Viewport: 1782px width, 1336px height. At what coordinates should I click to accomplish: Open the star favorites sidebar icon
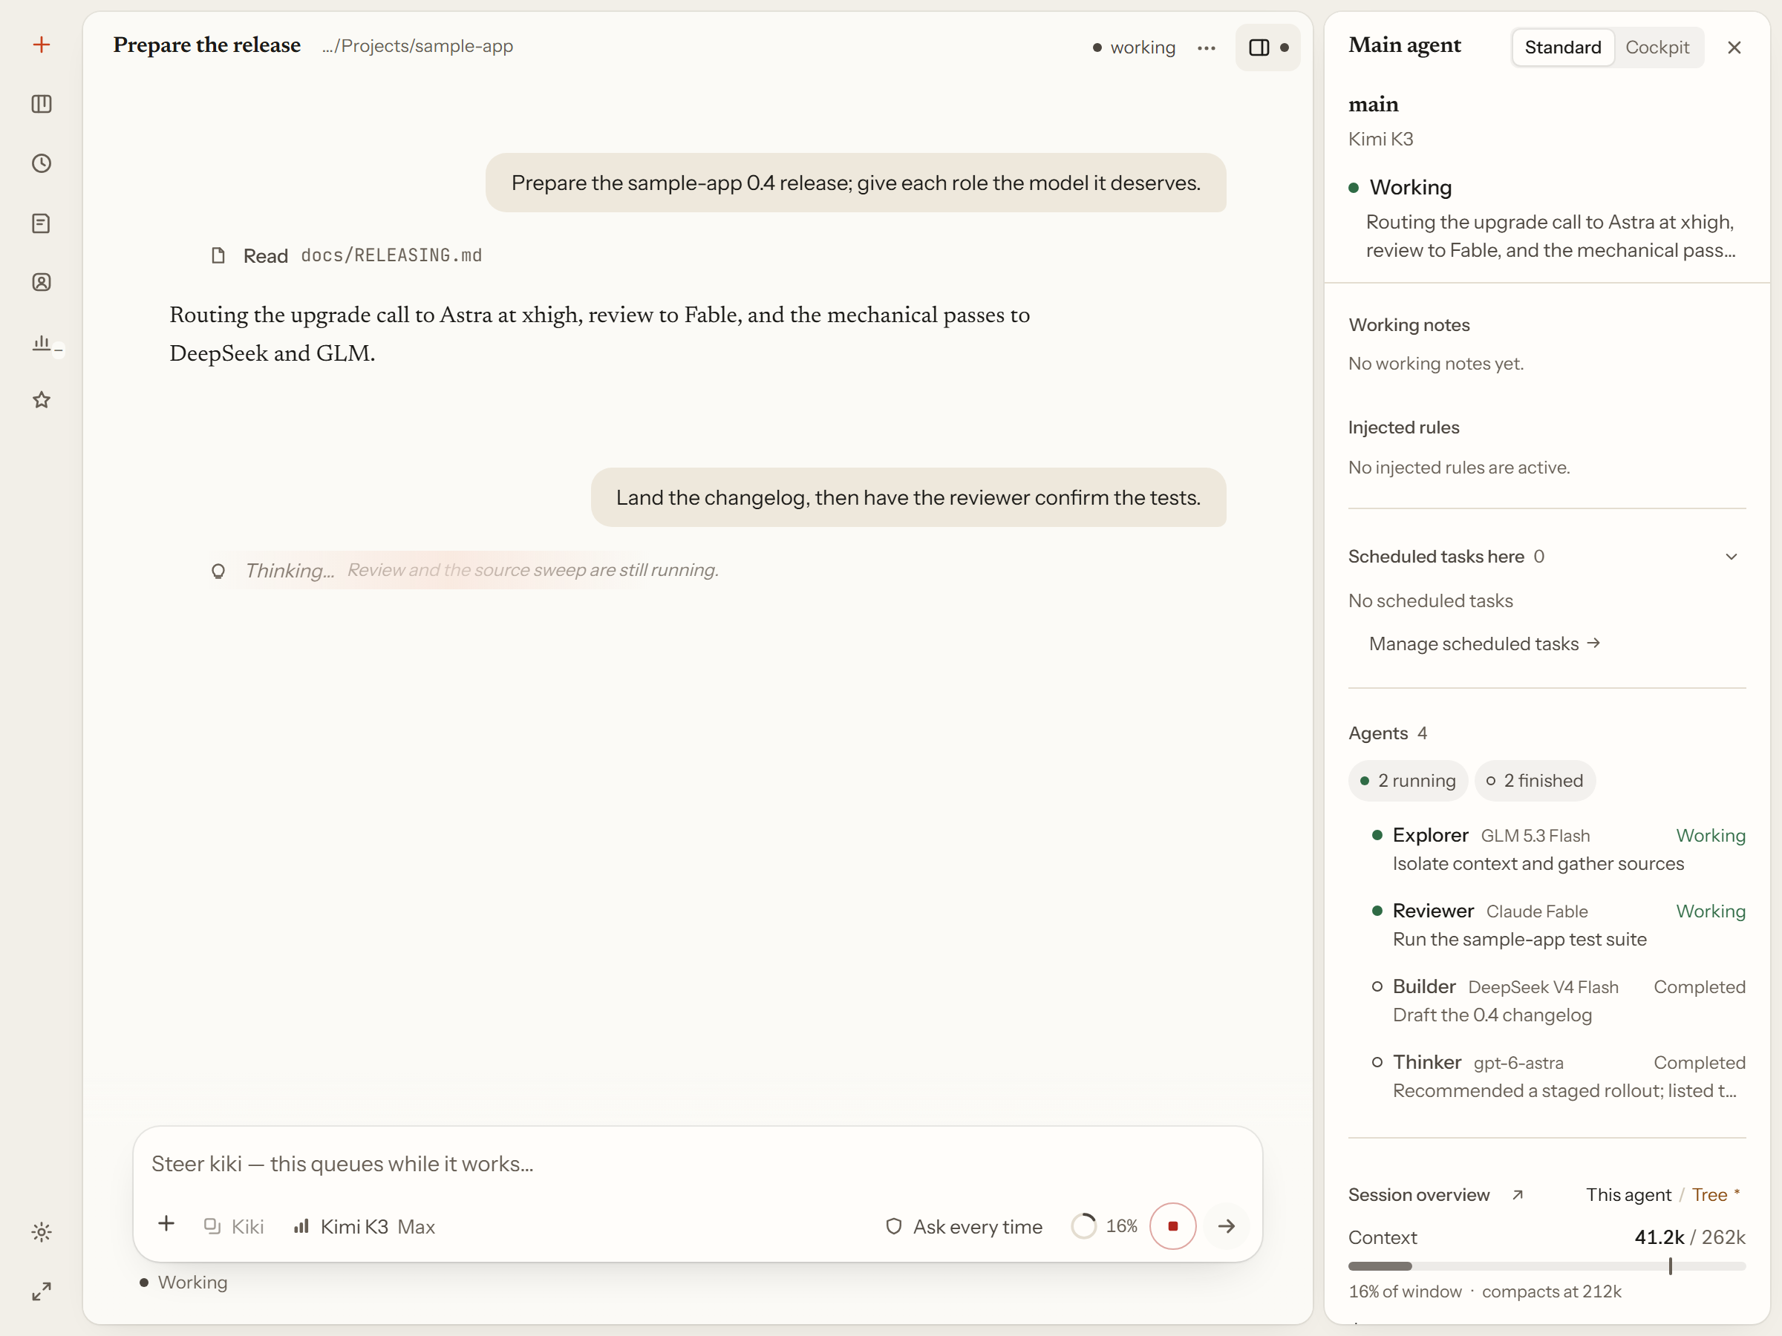point(42,400)
